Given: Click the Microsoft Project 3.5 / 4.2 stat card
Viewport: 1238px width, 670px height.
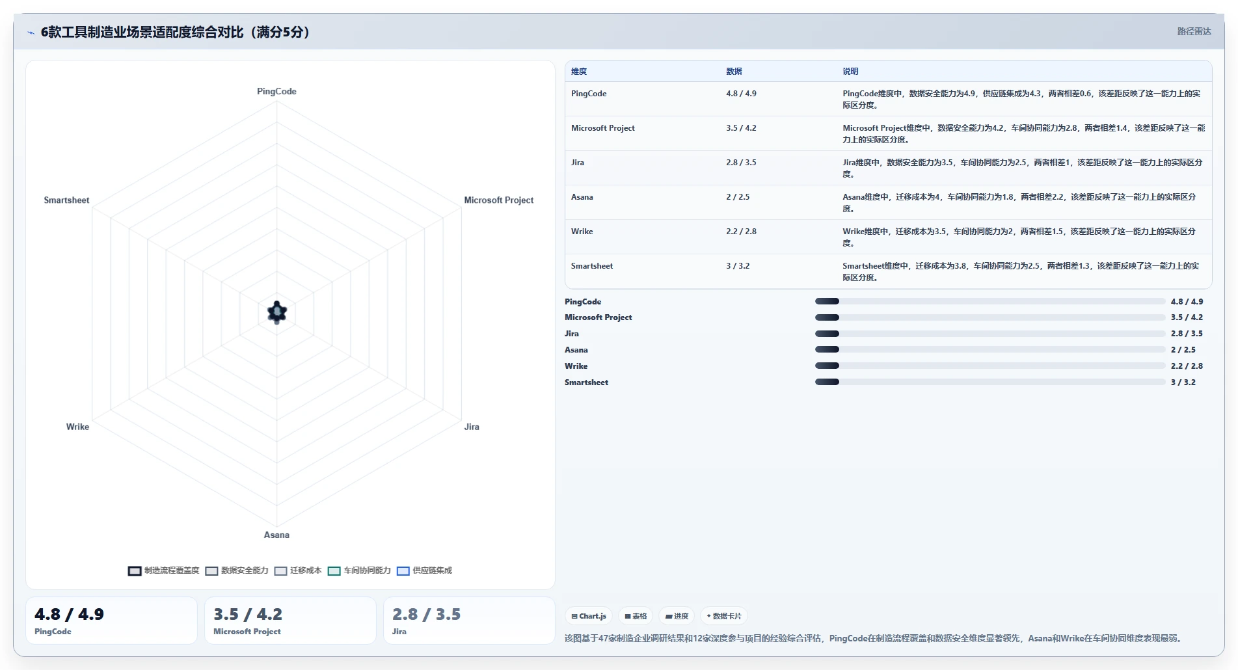Looking at the screenshot, I should tap(290, 621).
